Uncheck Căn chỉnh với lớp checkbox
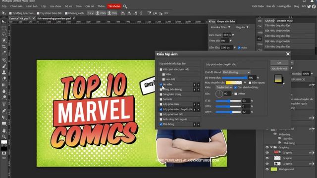317x178 pixels. (235, 88)
